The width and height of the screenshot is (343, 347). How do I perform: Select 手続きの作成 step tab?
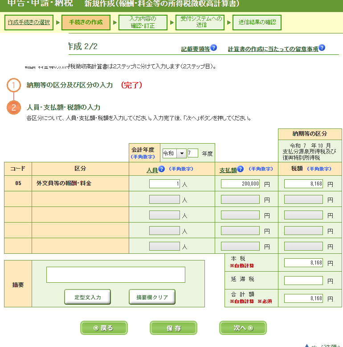coord(86,22)
